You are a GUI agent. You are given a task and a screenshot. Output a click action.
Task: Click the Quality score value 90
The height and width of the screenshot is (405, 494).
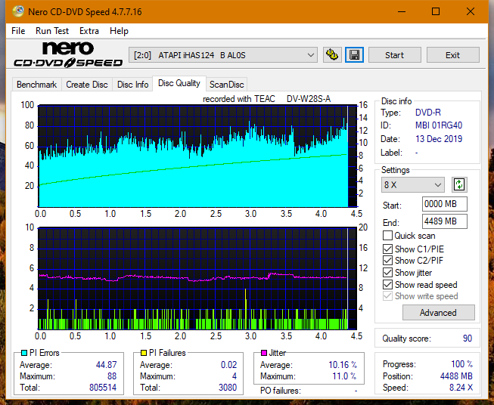[x=468, y=339]
